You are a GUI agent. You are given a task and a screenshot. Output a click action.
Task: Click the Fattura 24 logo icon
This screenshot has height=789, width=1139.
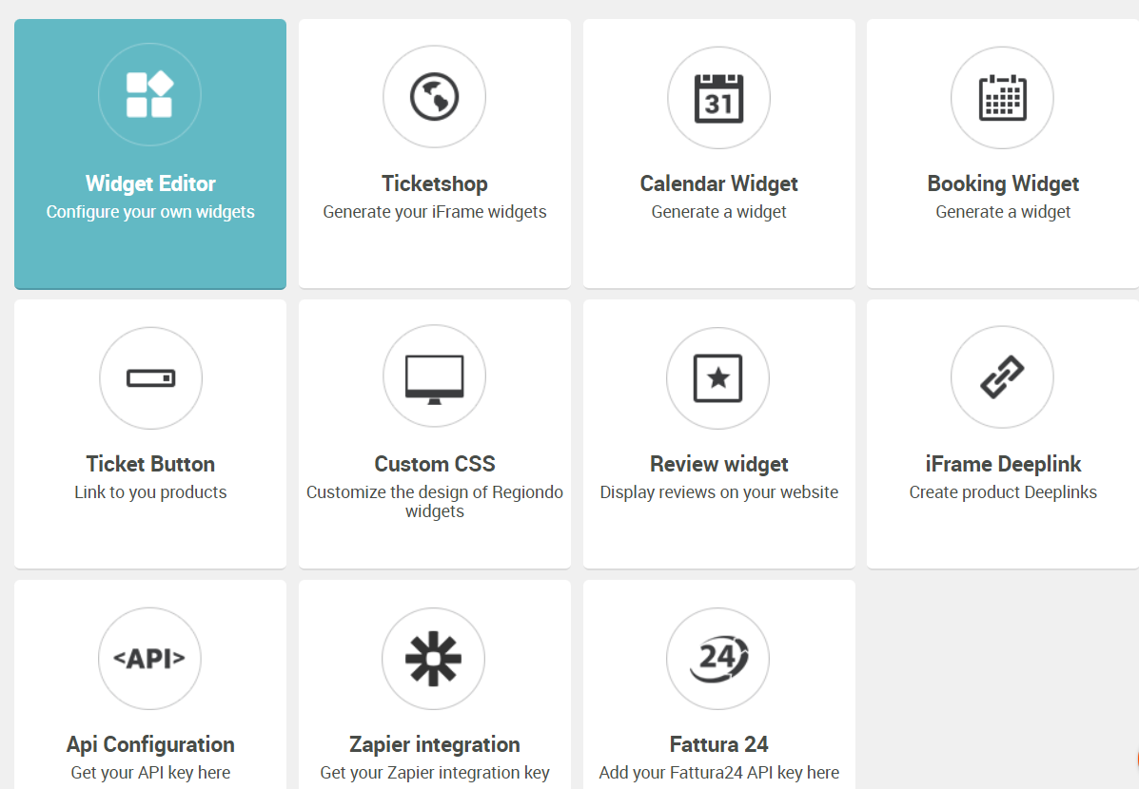click(x=718, y=659)
